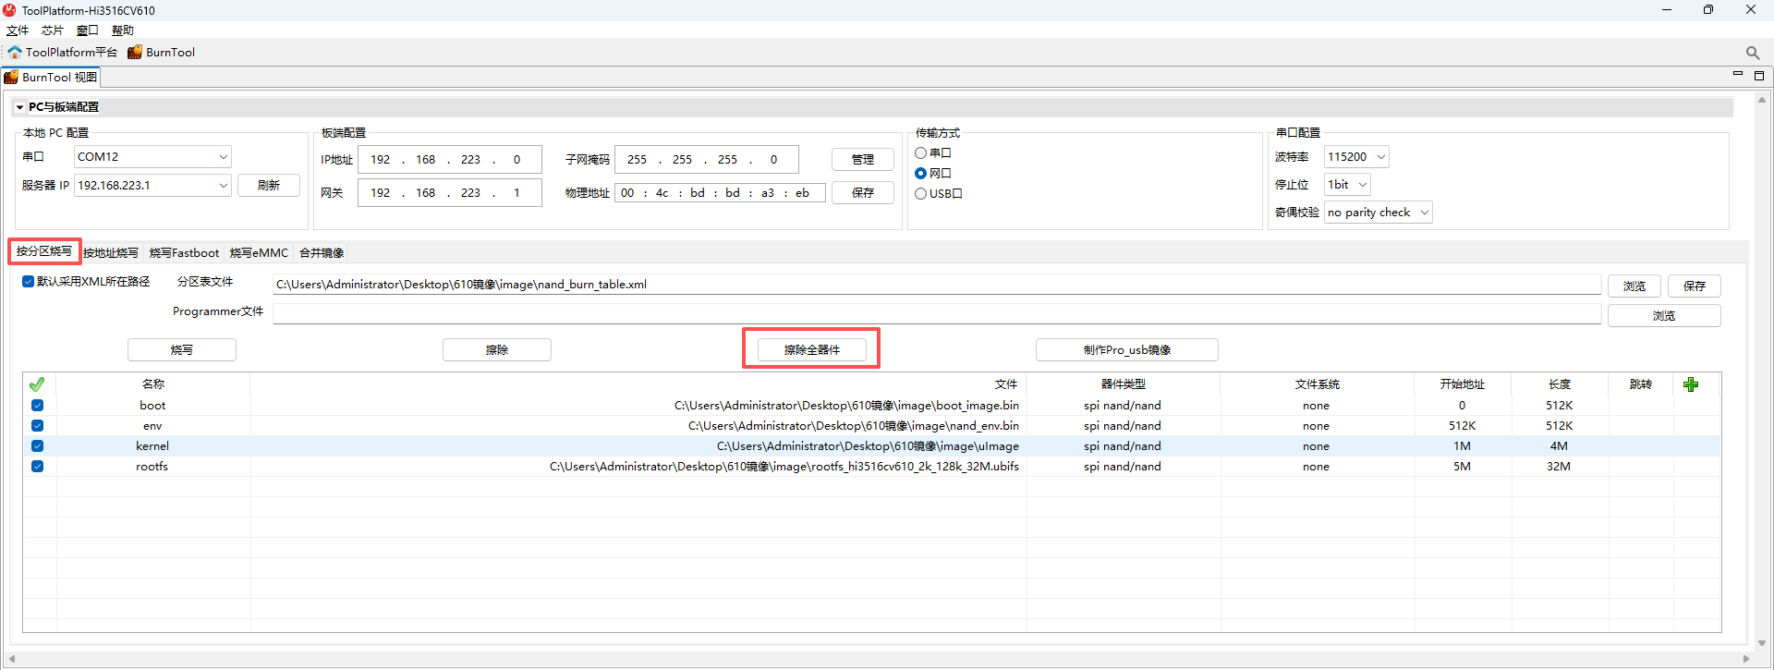Switch to the 按地址烧写 tab
Screen dimensions: 1774x670
click(111, 253)
